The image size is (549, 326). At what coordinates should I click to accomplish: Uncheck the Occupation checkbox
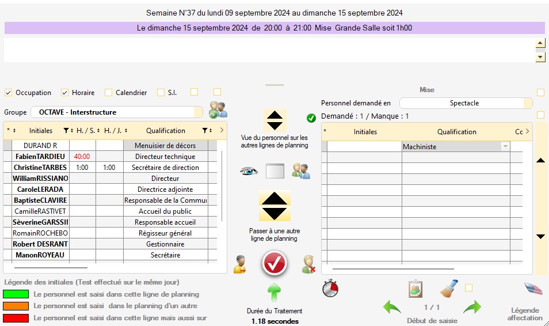click(x=9, y=93)
